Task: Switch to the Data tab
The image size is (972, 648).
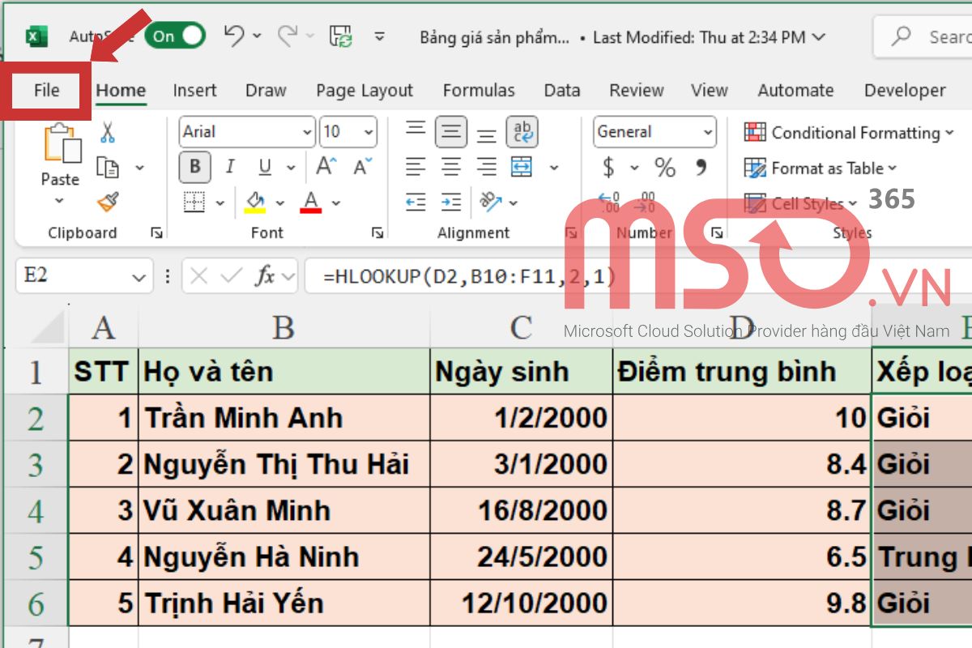Action: tap(562, 91)
